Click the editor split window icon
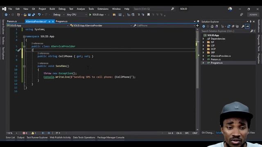The width and height of the screenshot is (262, 147). coord(197,25)
